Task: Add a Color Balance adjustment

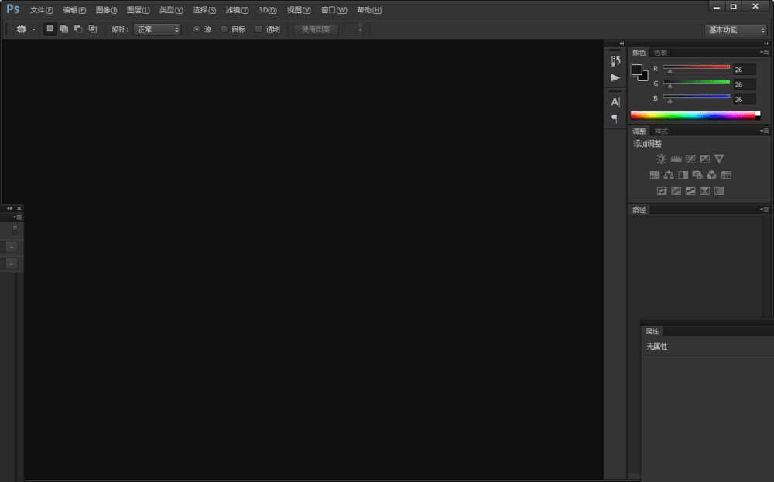Action: 669,175
